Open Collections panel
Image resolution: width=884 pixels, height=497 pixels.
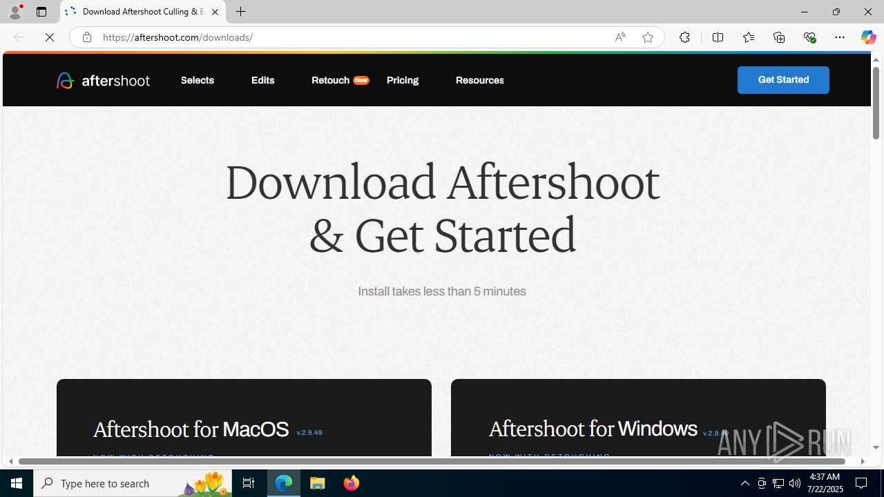[779, 37]
